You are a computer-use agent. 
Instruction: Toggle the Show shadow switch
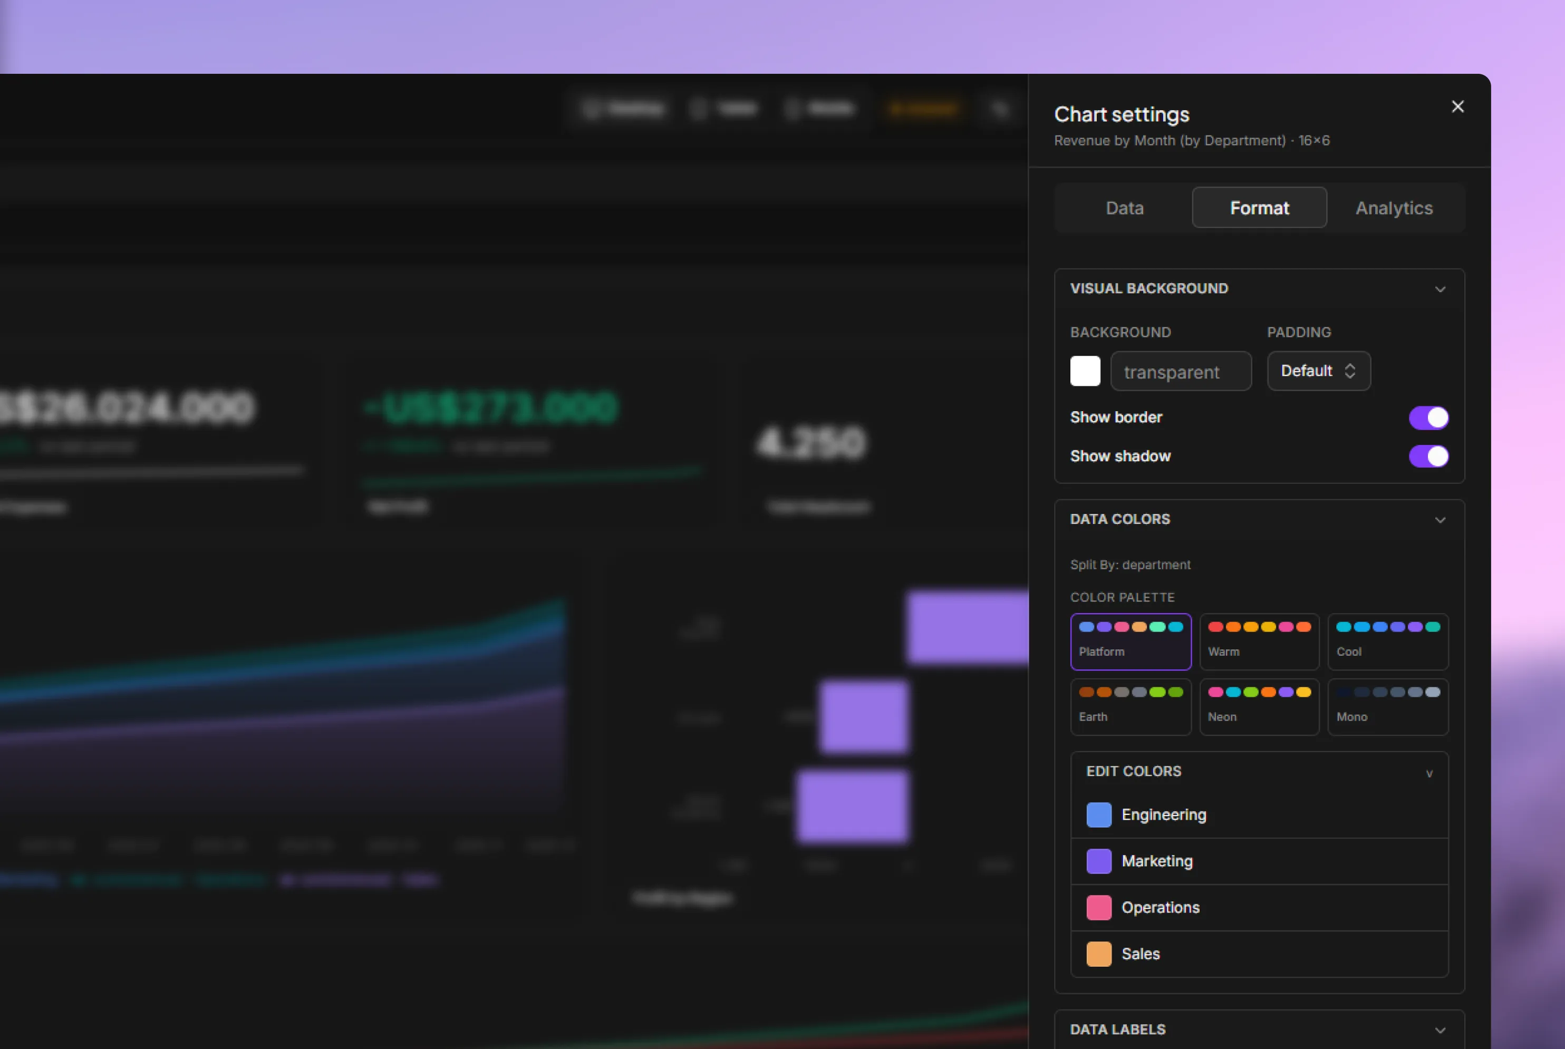click(1428, 456)
